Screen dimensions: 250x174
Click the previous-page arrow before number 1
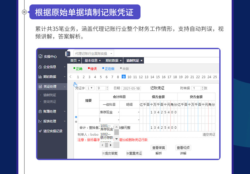(71, 77)
